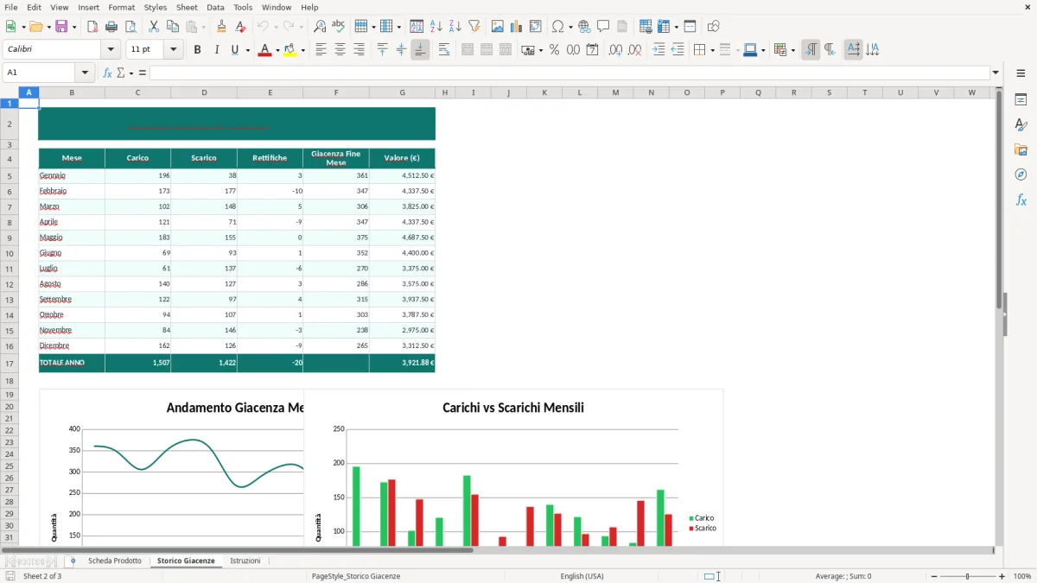Insert a hyperlink
This screenshot has height=583, width=1037.
click(x=585, y=27)
